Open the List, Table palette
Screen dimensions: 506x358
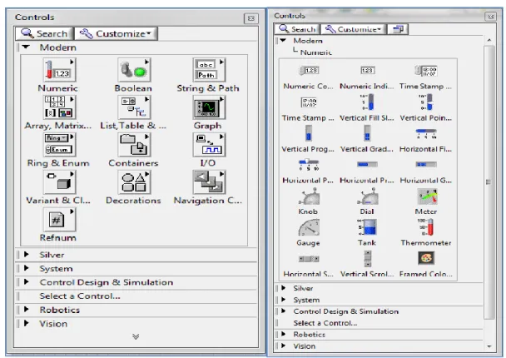pyautogui.click(x=134, y=107)
